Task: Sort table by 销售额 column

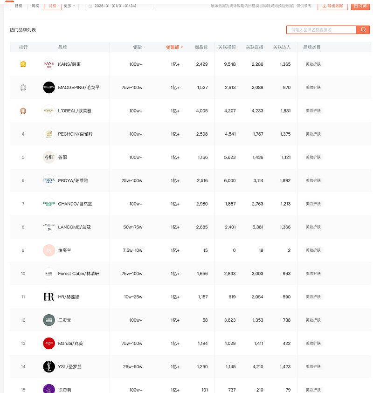Action: tap(174, 47)
